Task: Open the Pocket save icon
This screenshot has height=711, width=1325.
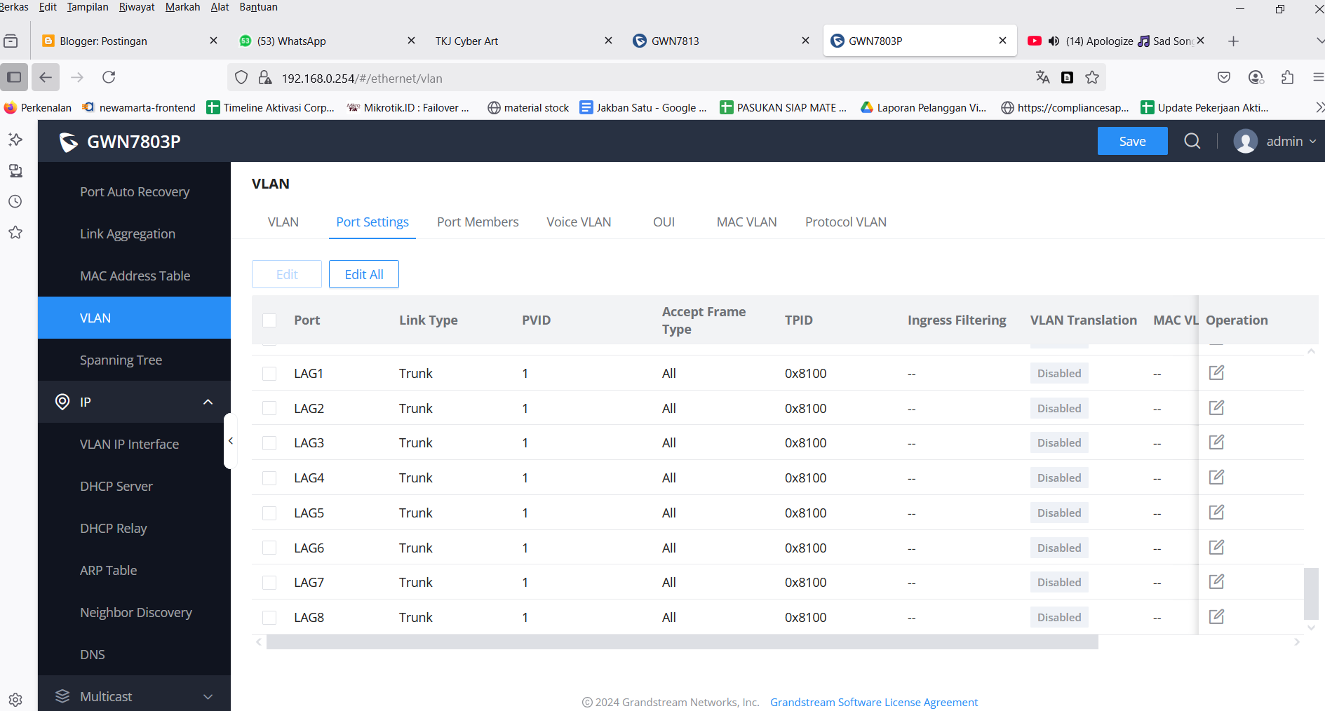Action: (1224, 78)
